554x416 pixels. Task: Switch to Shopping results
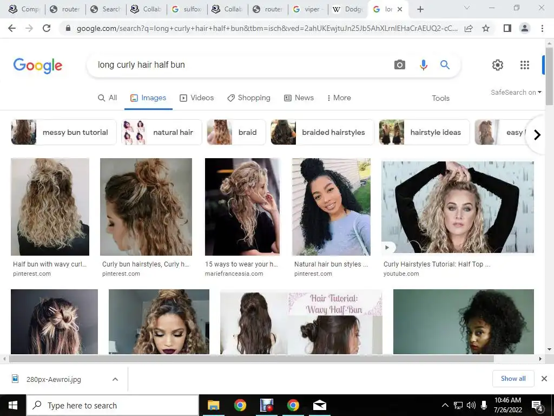coord(249,98)
